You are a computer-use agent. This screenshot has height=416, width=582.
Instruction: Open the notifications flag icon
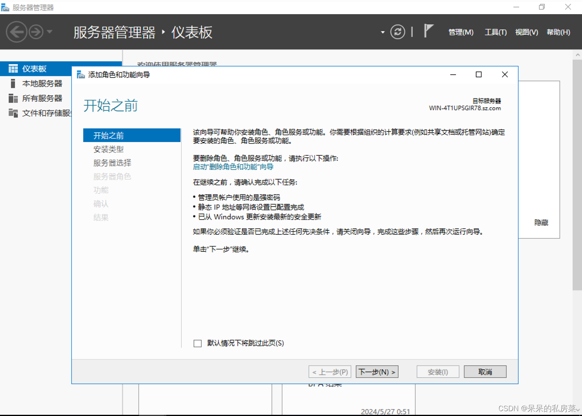pyautogui.click(x=429, y=31)
